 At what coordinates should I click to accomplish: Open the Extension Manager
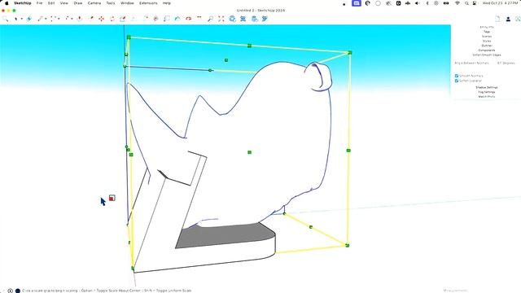point(265,19)
